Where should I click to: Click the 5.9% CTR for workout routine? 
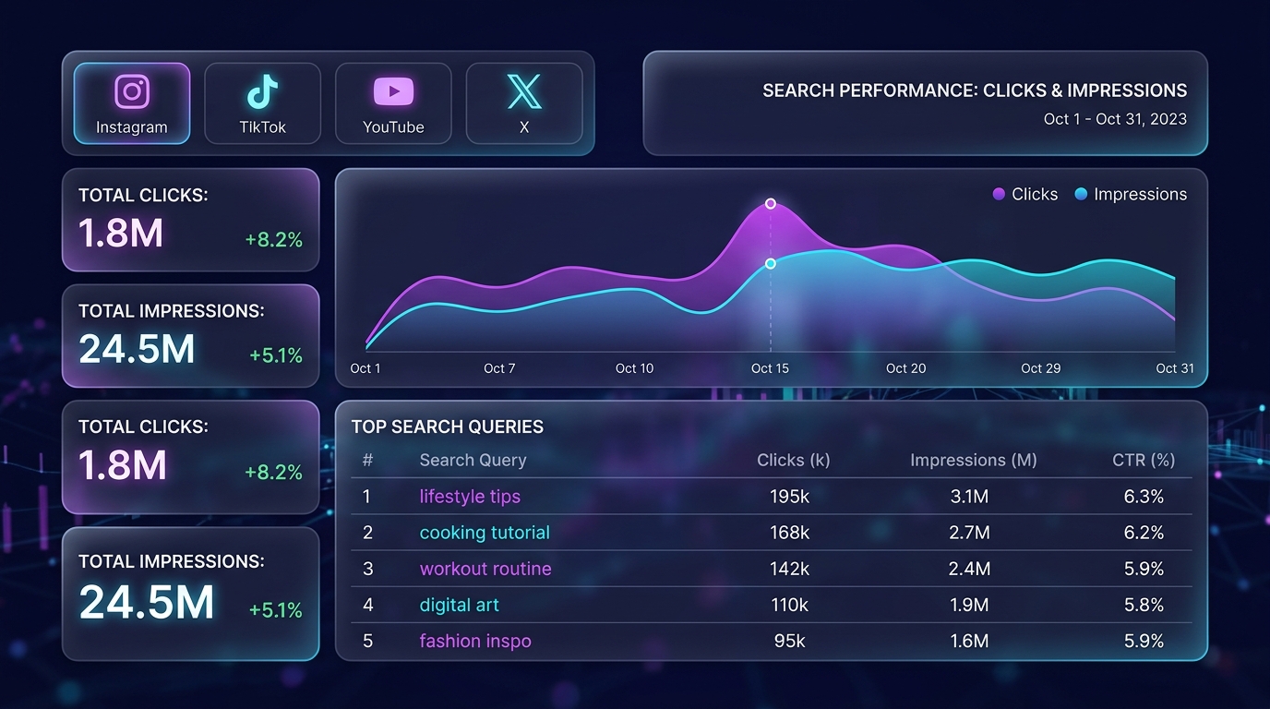pos(1144,569)
